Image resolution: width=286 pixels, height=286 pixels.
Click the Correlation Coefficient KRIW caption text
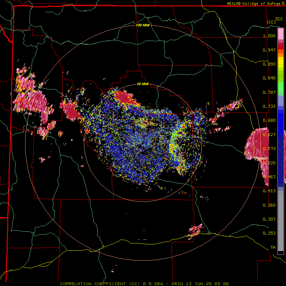point(144,284)
